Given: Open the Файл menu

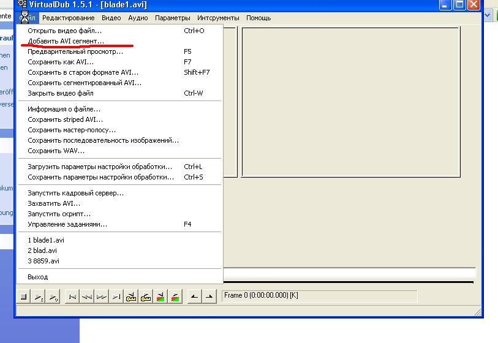Looking at the screenshot, I should (28, 18).
